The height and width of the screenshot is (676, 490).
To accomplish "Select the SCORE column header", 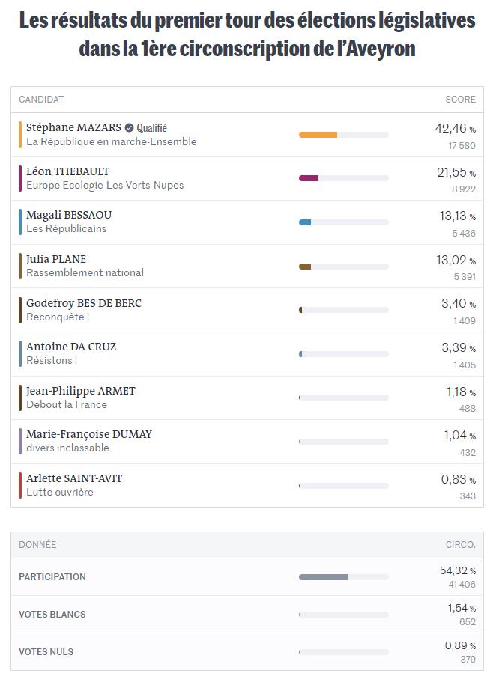I will 460,100.
